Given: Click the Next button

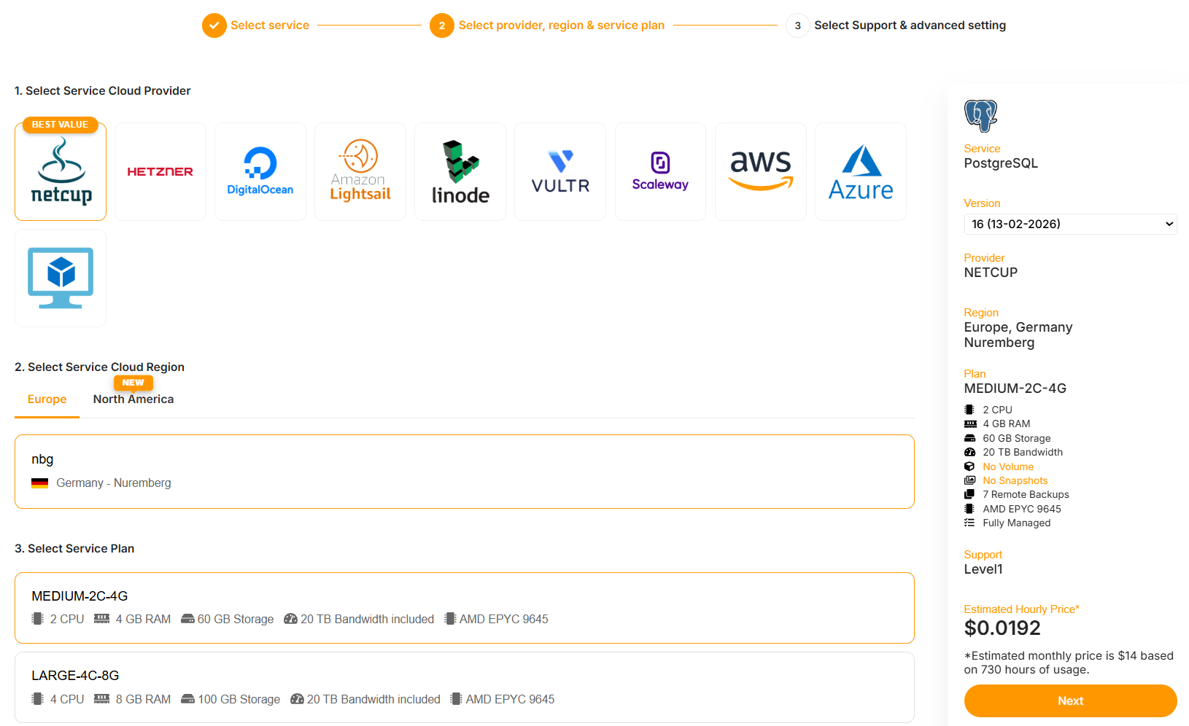Looking at the screenshot, I should click(1070, 700).
